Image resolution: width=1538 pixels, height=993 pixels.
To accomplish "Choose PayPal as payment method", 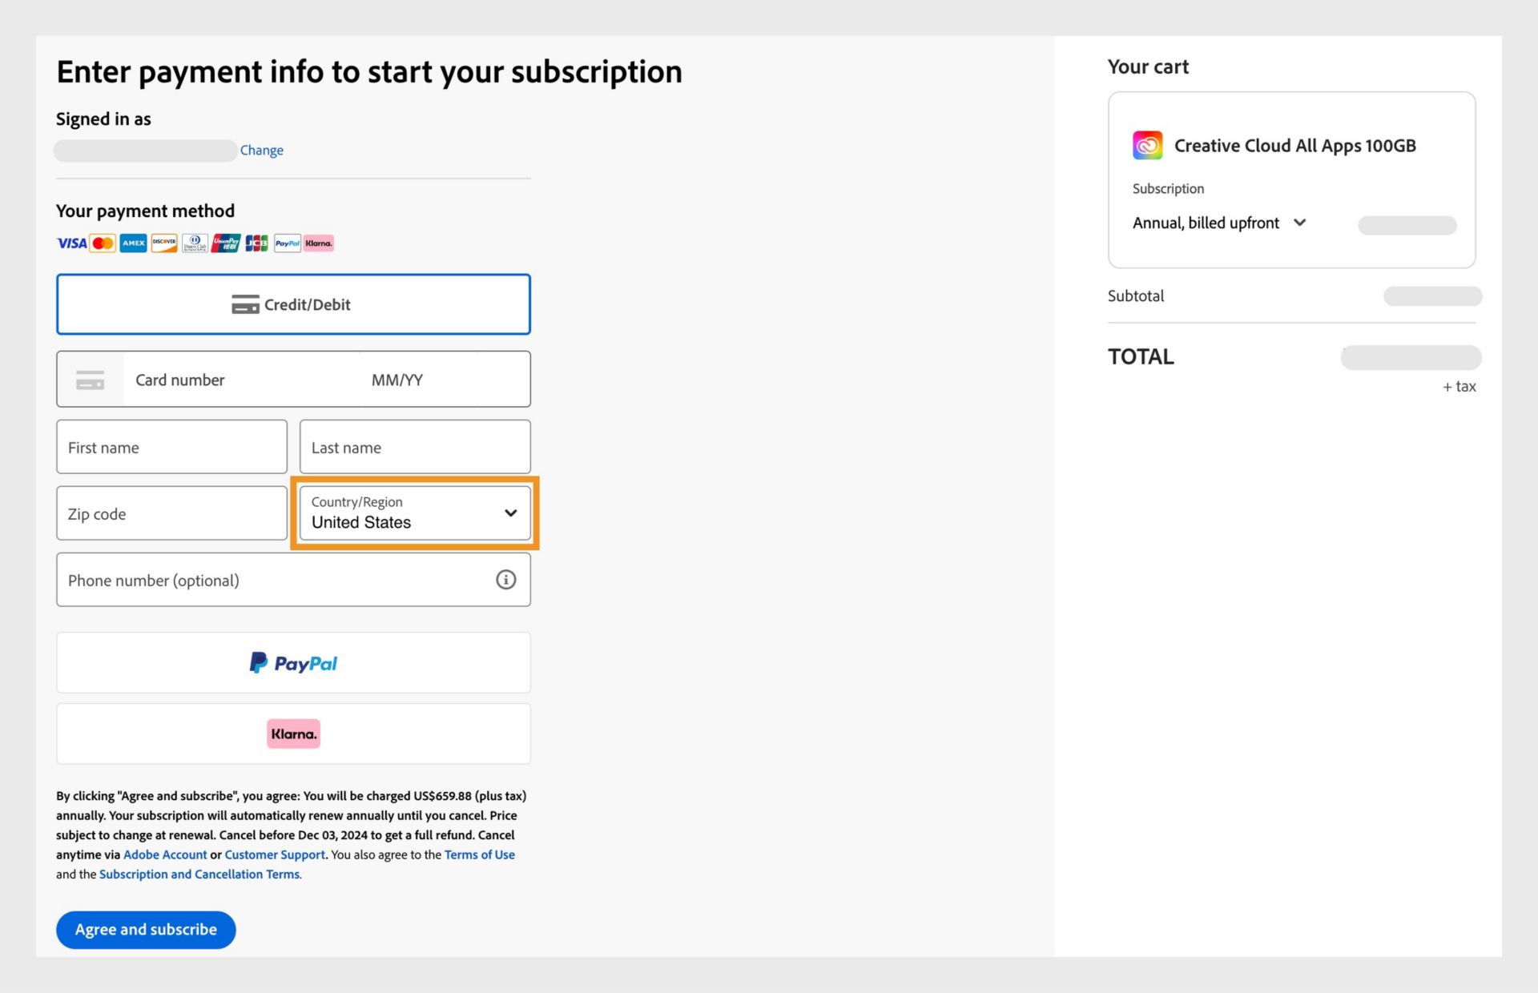I will click(x=293, y=663).
